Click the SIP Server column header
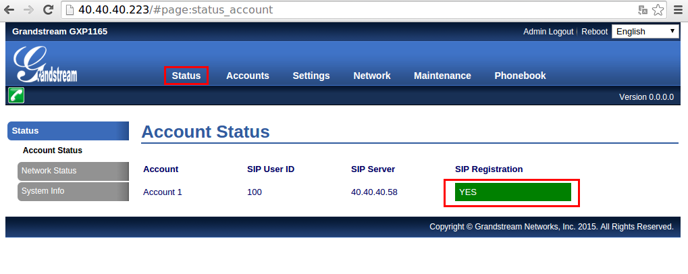The height and width of the screenshot is (274, 688). click(373, 169)
